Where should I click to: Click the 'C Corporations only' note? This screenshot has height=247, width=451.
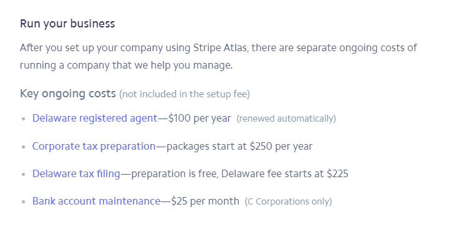click(x=288, y=201)
